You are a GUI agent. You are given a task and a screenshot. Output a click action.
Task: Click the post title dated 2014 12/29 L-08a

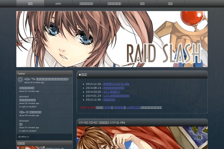(x=102, y=123)
